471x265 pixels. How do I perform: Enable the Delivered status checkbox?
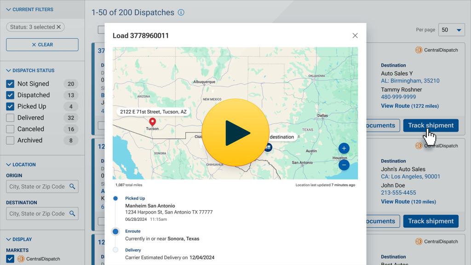click(10, 118)
